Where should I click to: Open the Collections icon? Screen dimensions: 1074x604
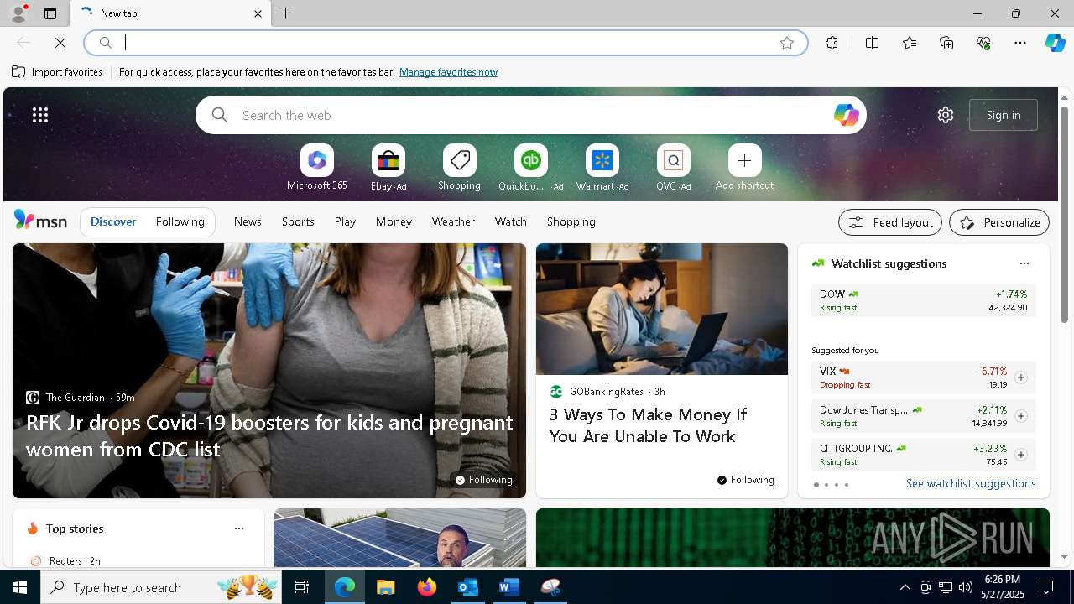point(946,43)
